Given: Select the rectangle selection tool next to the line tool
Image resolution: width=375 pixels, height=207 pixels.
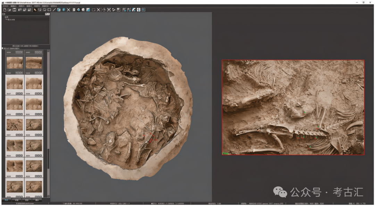Looking at the screenshot, I should [49, 10].
